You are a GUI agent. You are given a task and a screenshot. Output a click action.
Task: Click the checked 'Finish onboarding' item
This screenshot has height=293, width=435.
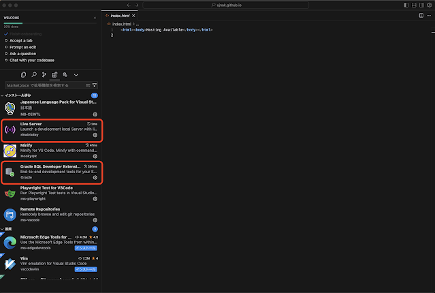point(25,34)
